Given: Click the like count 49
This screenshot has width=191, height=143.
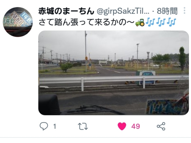Looking at the screenshot, I should click(136, 126).
